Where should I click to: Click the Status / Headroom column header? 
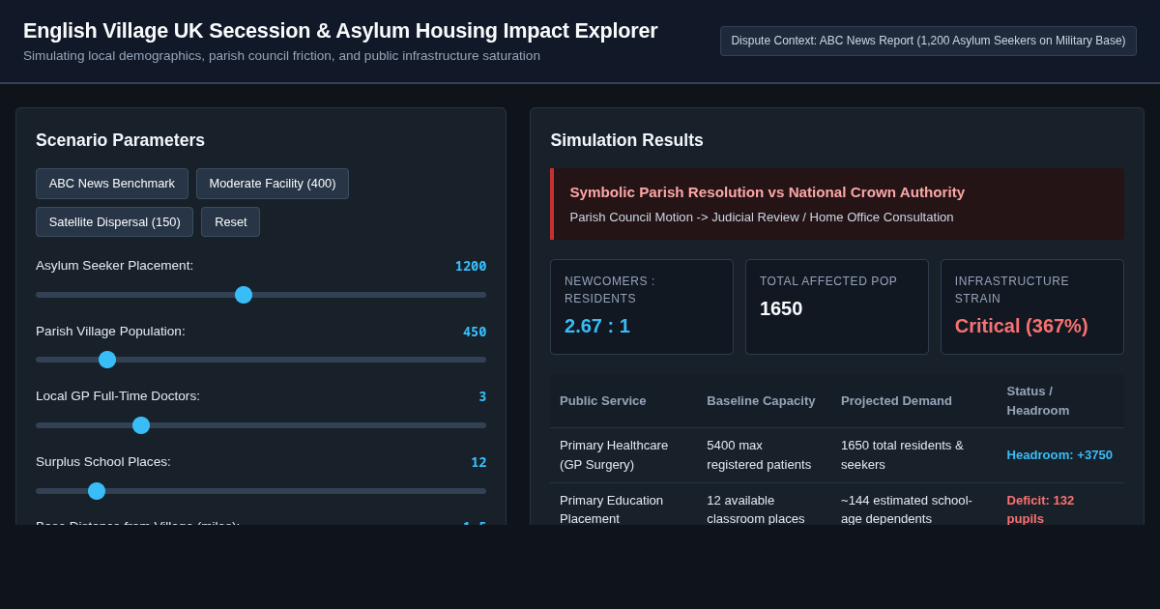coord(1038,401)
